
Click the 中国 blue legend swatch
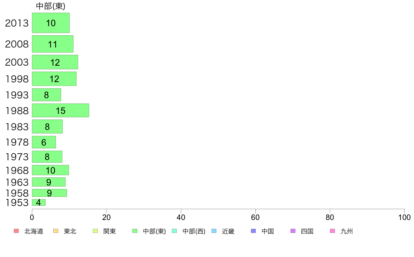253,231
